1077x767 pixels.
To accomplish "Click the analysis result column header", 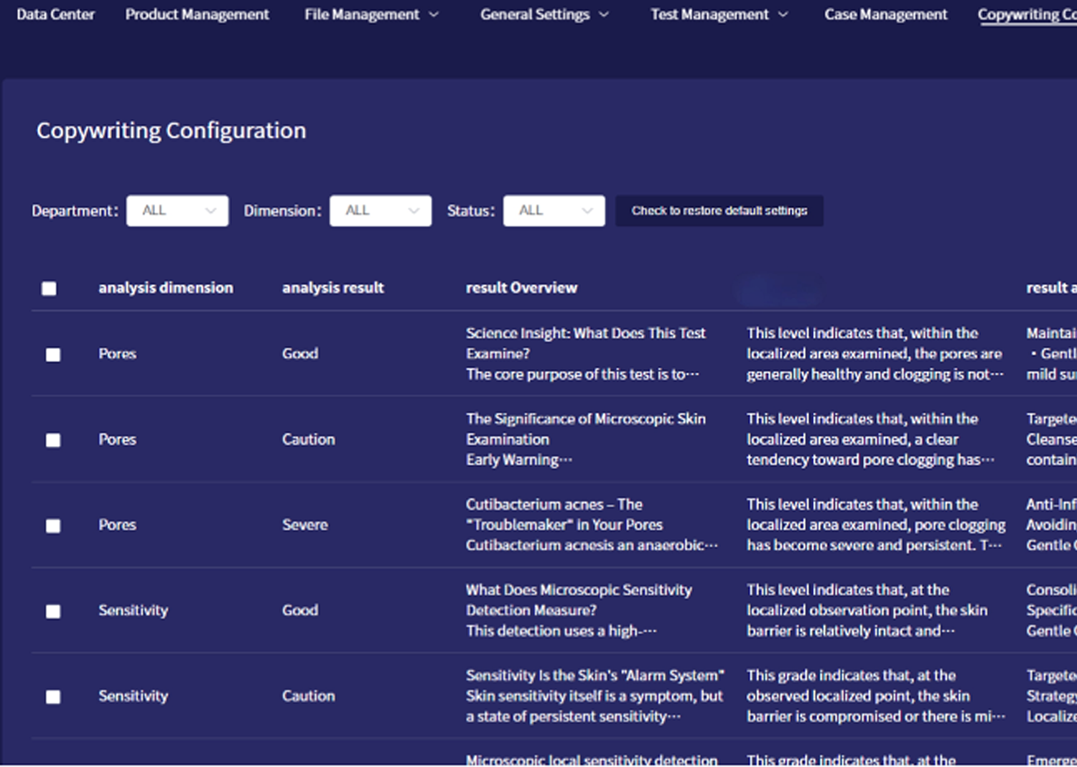I will coord(333,288).
